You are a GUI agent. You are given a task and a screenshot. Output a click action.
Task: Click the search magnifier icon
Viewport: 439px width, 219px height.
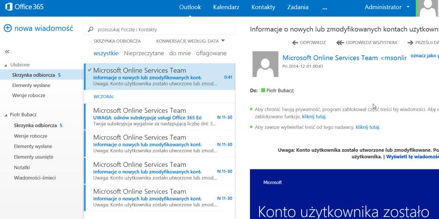90,29
